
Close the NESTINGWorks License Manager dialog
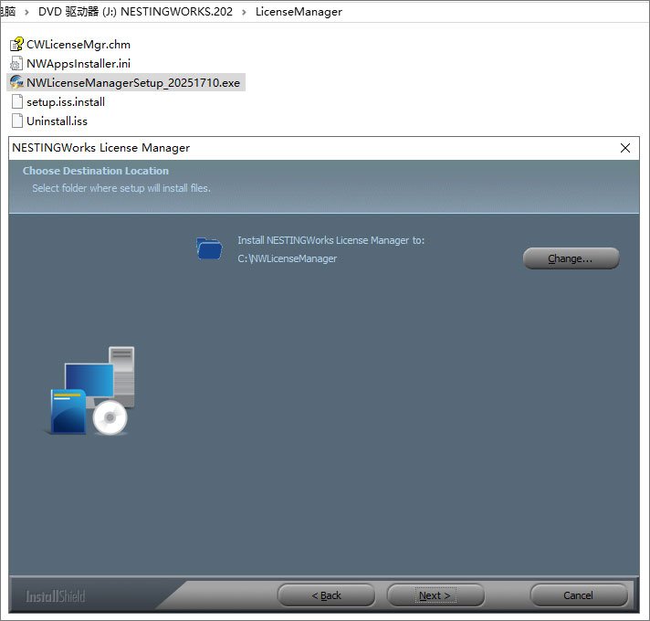coord(625,148)
